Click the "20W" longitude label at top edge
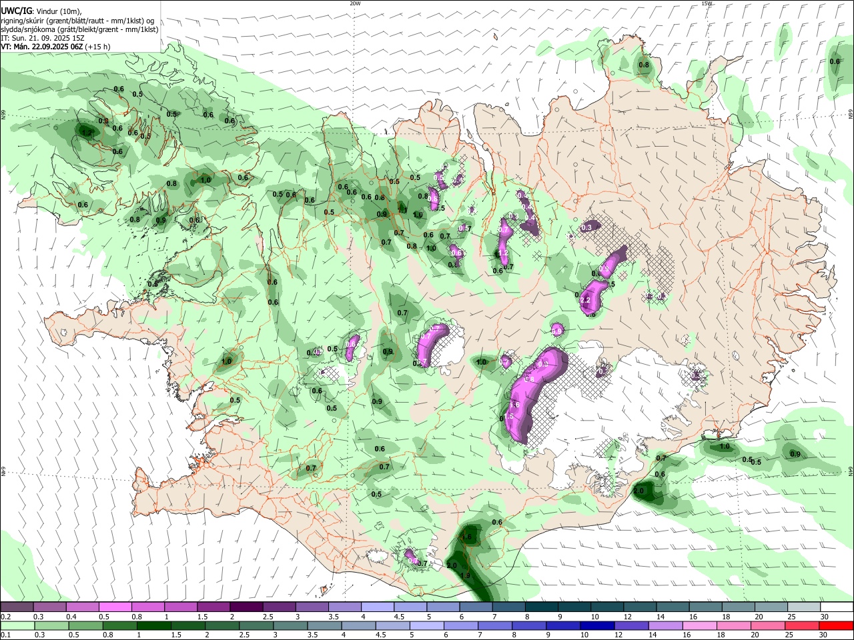This screenshot has height=640, width=854. [354, 3]
